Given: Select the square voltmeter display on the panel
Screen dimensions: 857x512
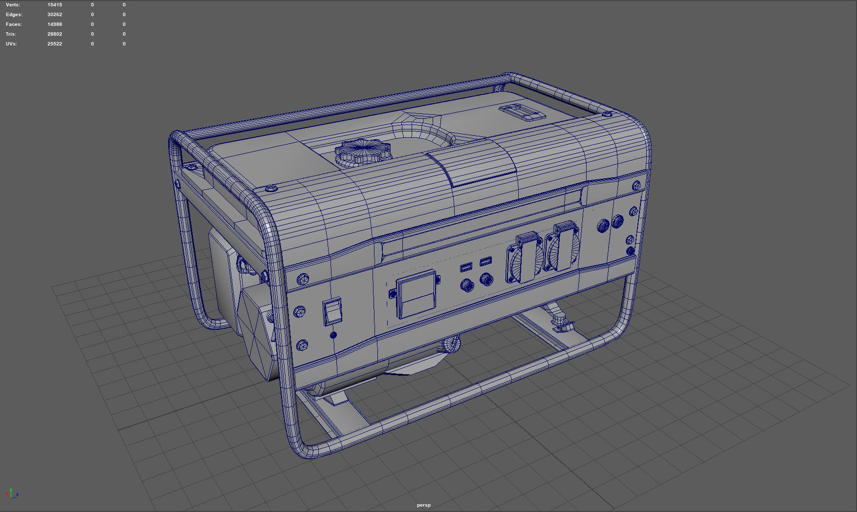Looking at the screenshot, I should pos(416,294).
